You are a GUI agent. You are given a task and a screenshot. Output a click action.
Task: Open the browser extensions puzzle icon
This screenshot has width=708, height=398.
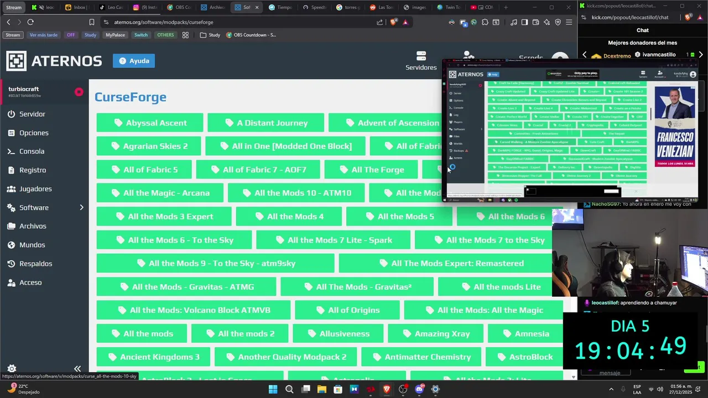(485, 22)
